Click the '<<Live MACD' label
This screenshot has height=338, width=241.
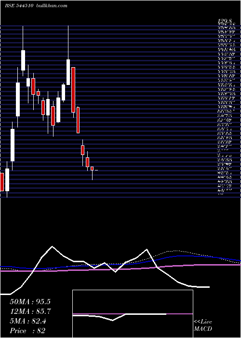click(203, 325)
